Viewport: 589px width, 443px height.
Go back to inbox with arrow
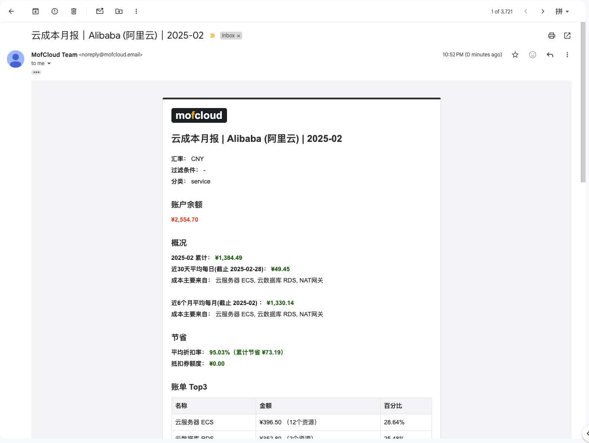click(x=11, y=11)
